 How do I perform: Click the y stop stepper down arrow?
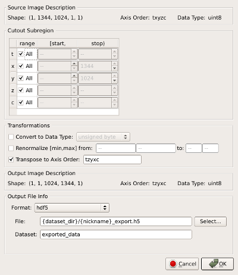[114, 80]
